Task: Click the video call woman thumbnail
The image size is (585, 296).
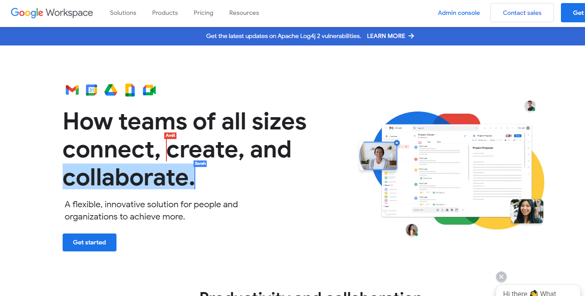Action: [x=378, y=156]
